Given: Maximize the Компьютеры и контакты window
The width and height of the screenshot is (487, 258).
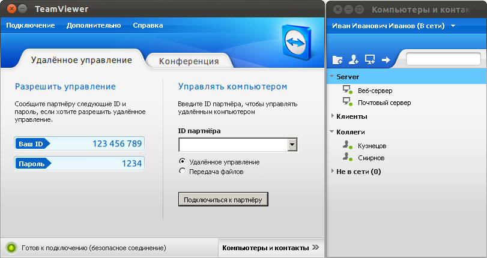Looking at the screenshot, I should coord(359,10).
